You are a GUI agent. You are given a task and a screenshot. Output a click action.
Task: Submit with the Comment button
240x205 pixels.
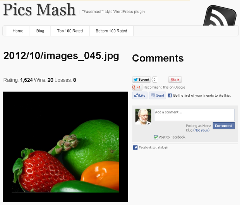click(x=224, y=126)
